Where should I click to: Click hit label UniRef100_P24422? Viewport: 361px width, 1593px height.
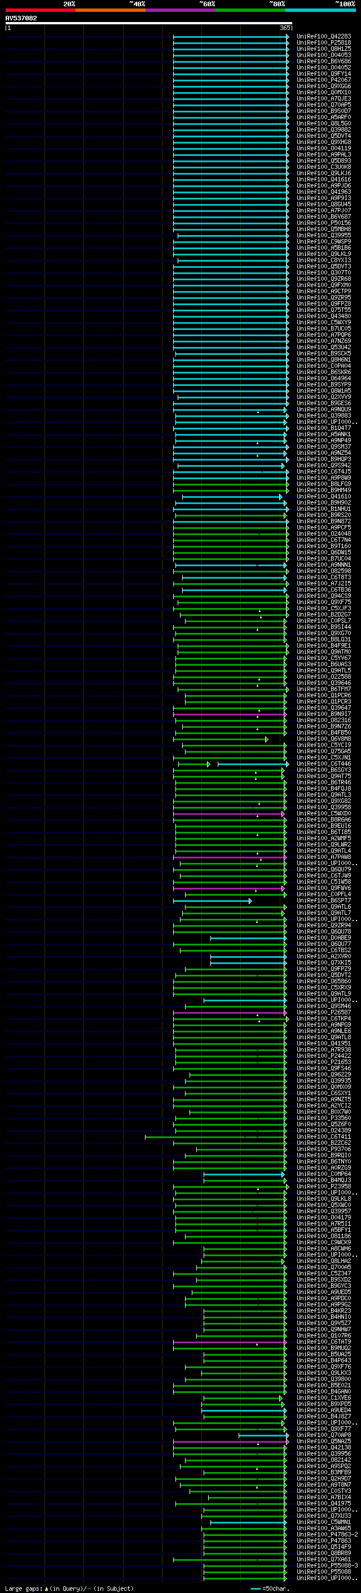(x=324, y=1056)
